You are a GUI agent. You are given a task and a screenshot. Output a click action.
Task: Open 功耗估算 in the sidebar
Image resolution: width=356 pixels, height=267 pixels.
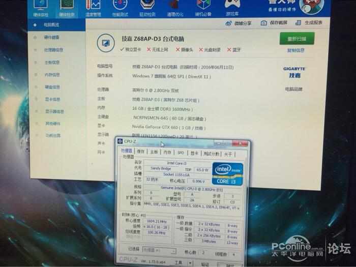coord(53,136)
